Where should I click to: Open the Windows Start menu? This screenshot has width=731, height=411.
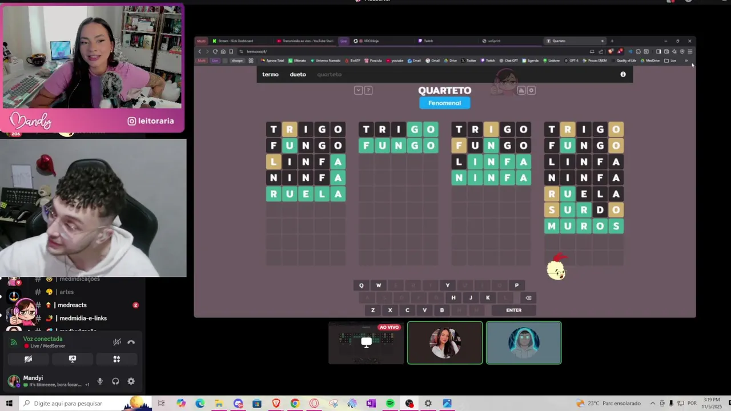9,404
